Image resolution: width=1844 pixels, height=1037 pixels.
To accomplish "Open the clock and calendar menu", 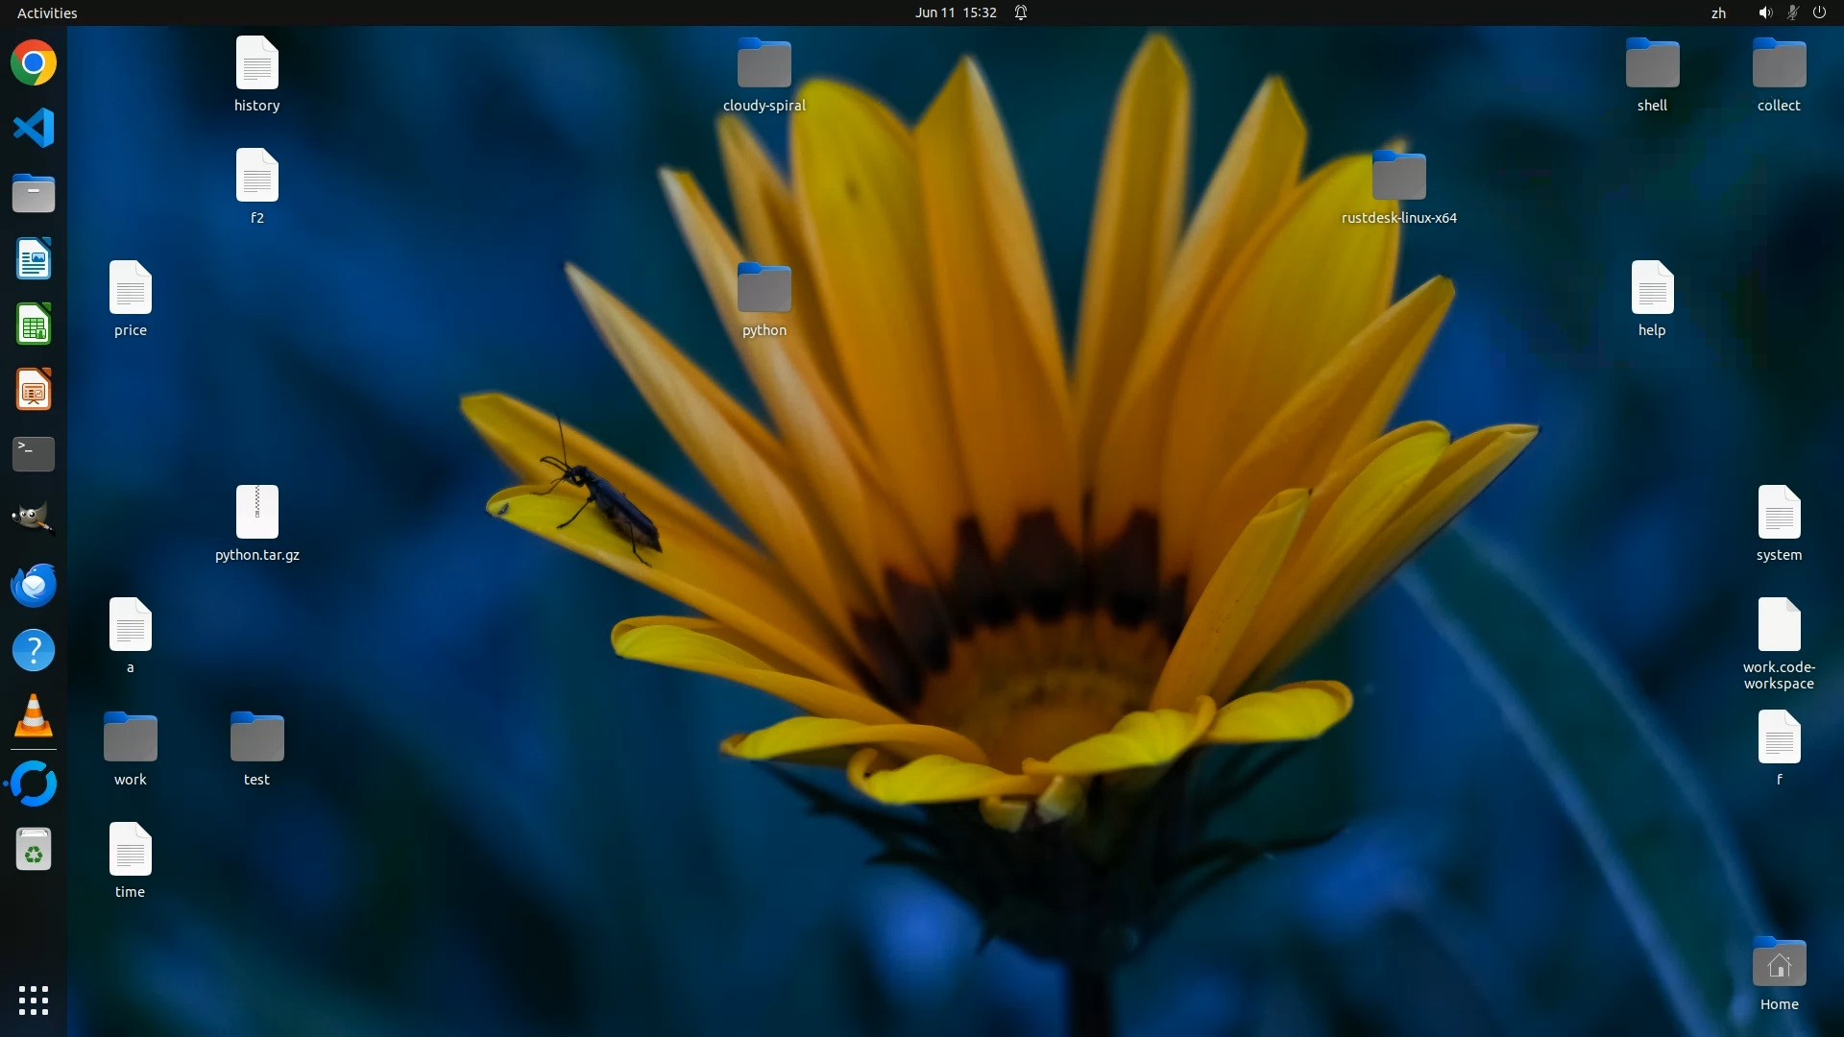I will point(955,12).
